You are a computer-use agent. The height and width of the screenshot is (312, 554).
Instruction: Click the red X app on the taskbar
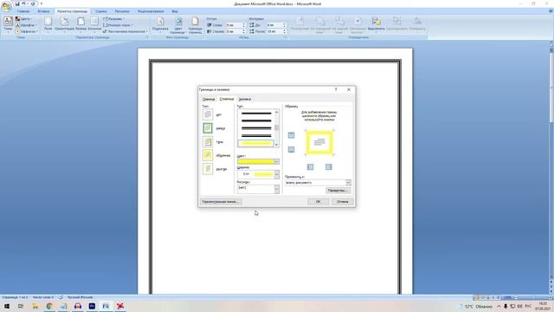click(120, 306)
